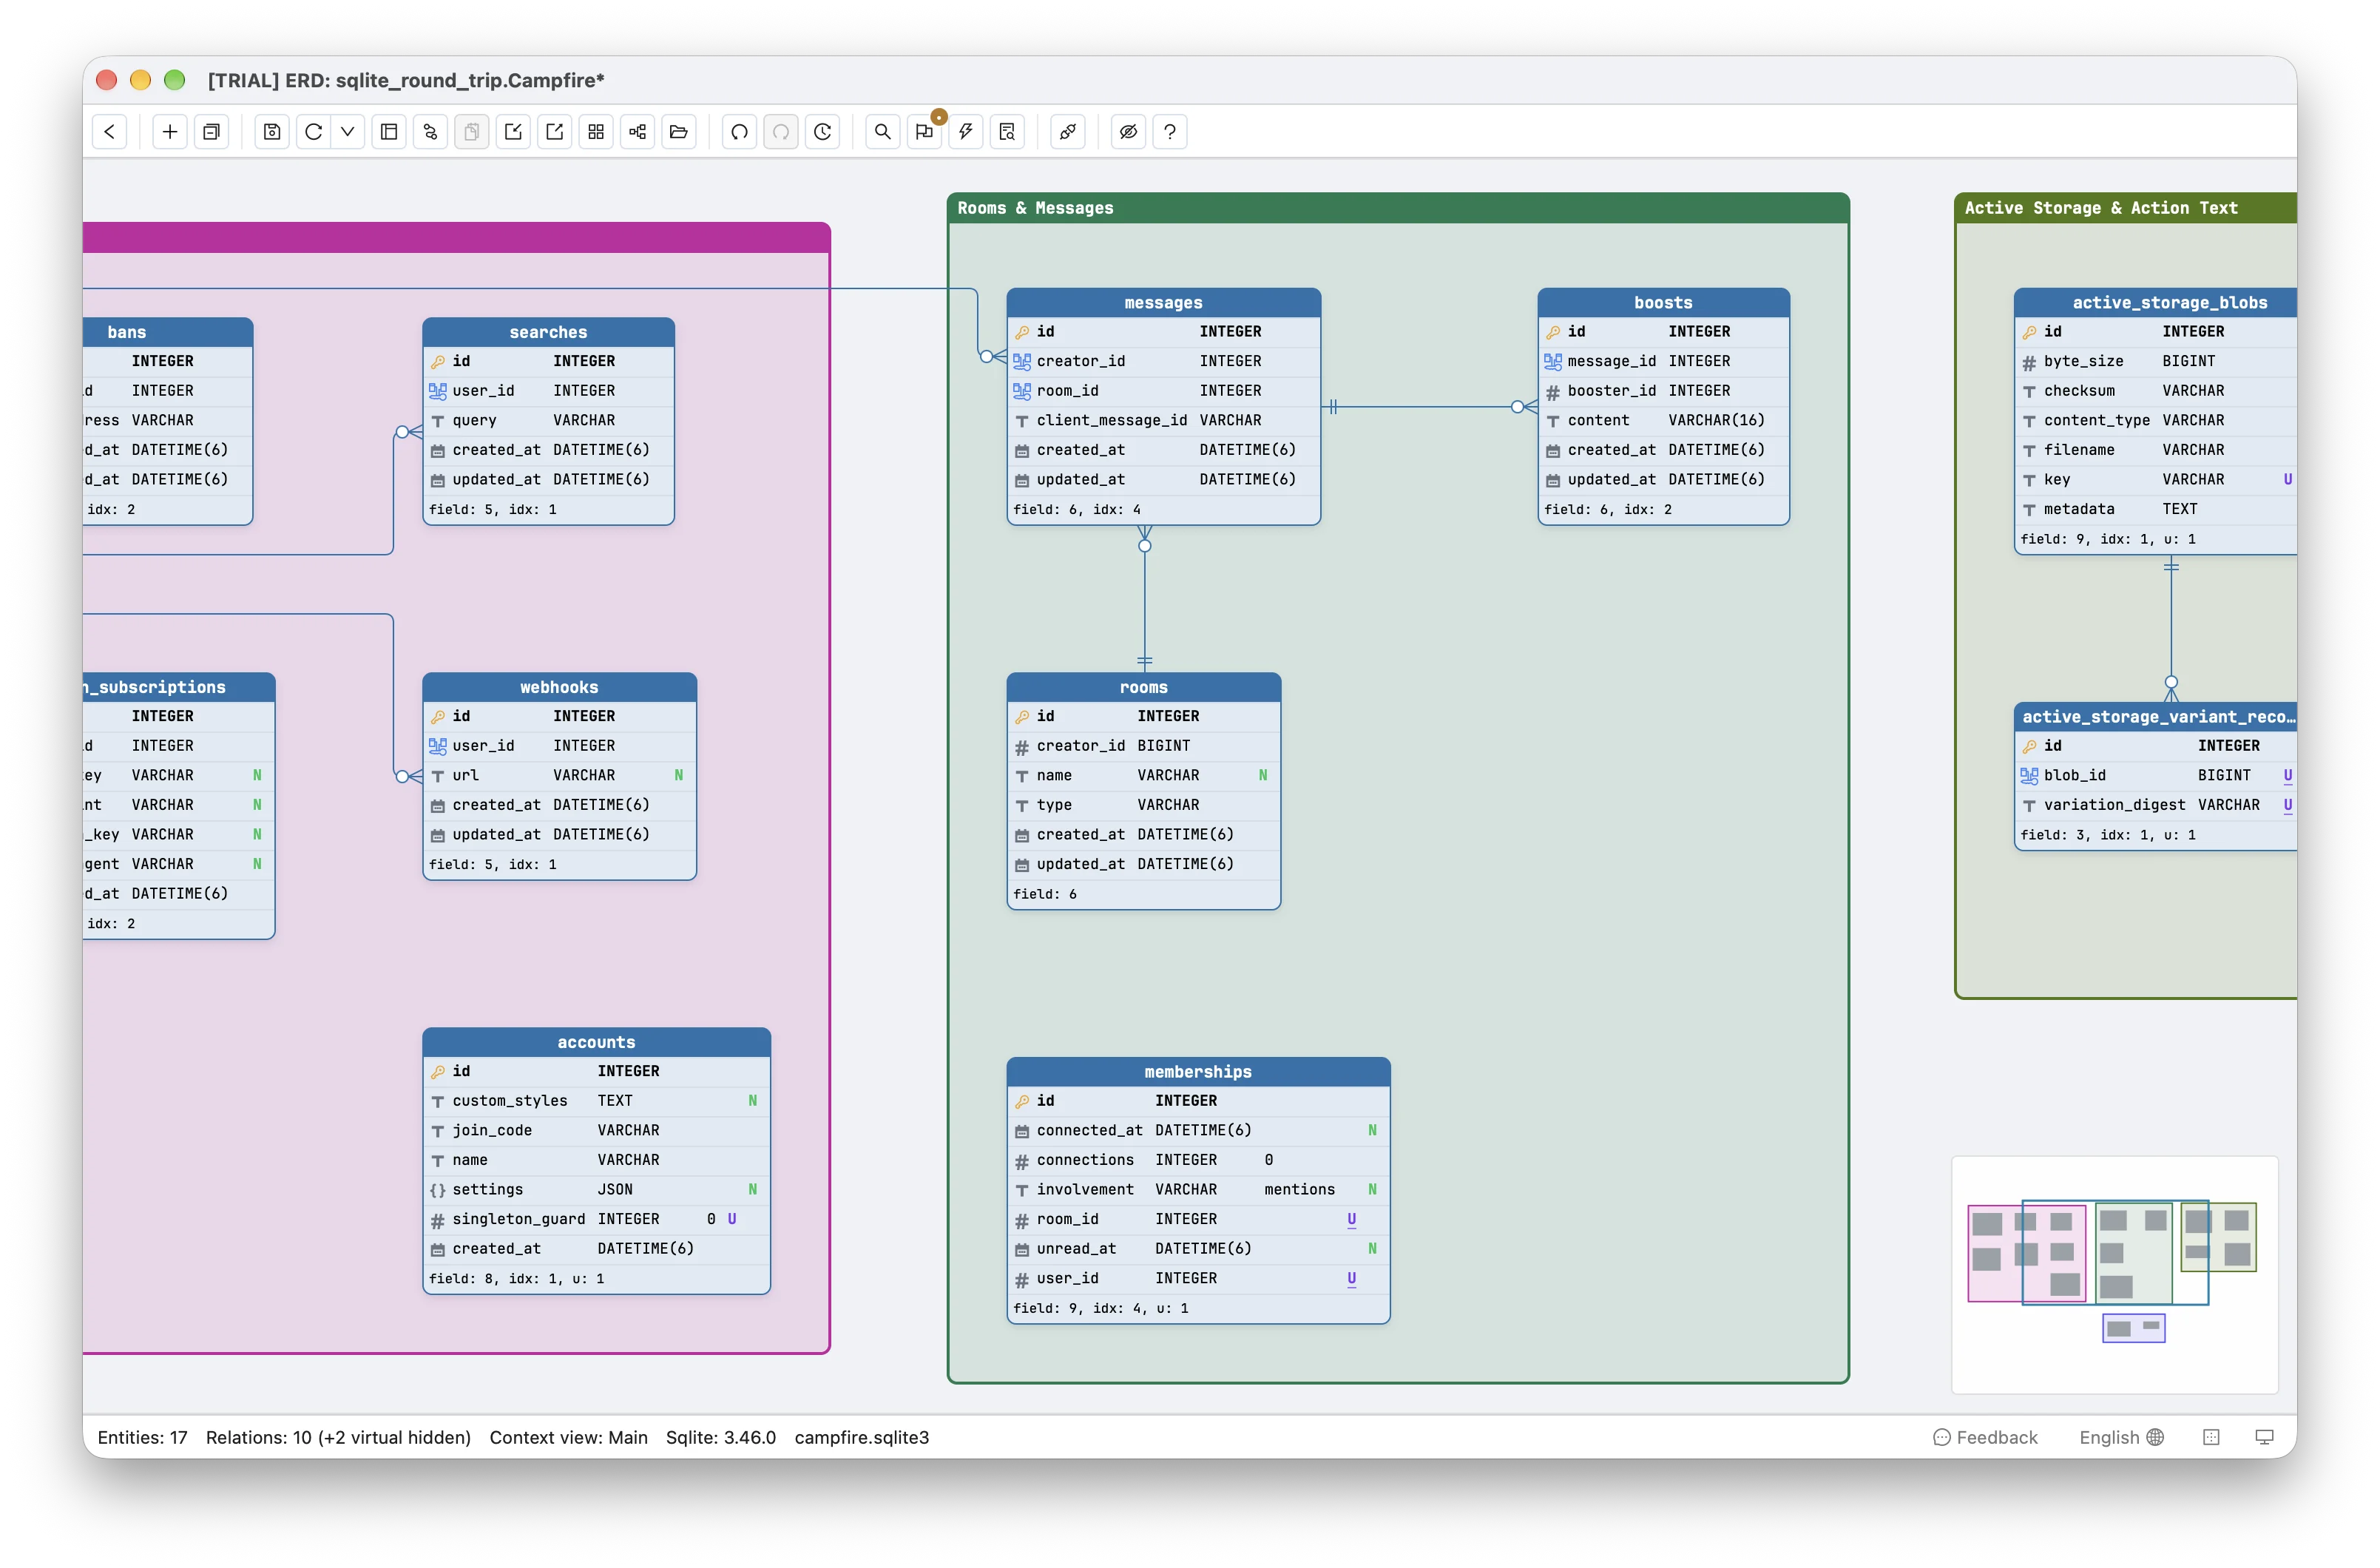The width and height of the screenshot is (2380, 1568).
Task: Select the searches table header
Action: coord(548,332)
